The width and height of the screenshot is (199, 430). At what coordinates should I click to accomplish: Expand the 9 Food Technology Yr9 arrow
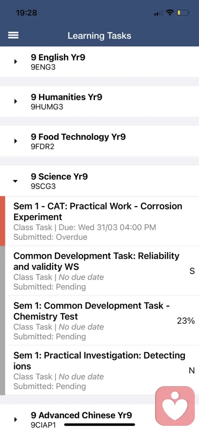pyautogui.click(x=16, y=141)
